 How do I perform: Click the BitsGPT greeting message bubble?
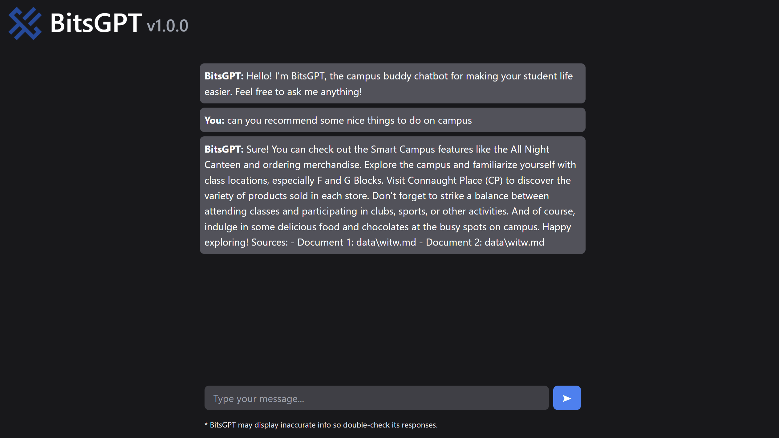(392, 84)
